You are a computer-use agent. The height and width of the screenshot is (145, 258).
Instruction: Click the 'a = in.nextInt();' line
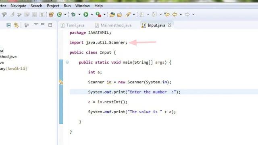point(108,102)
